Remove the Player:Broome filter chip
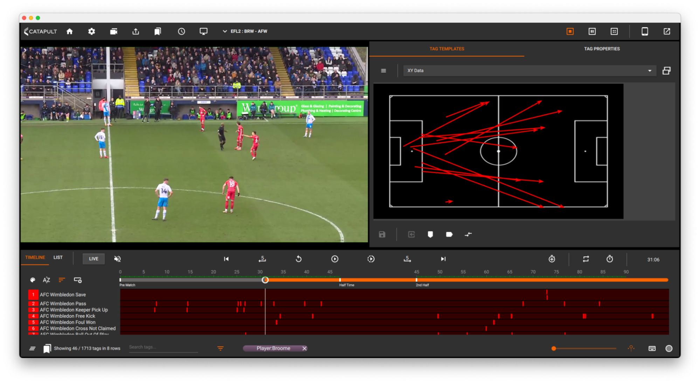Screen dimensions: 700x384 click(x=305, y=349)
